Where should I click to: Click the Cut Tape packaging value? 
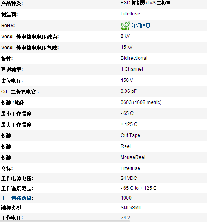[130, 135]
